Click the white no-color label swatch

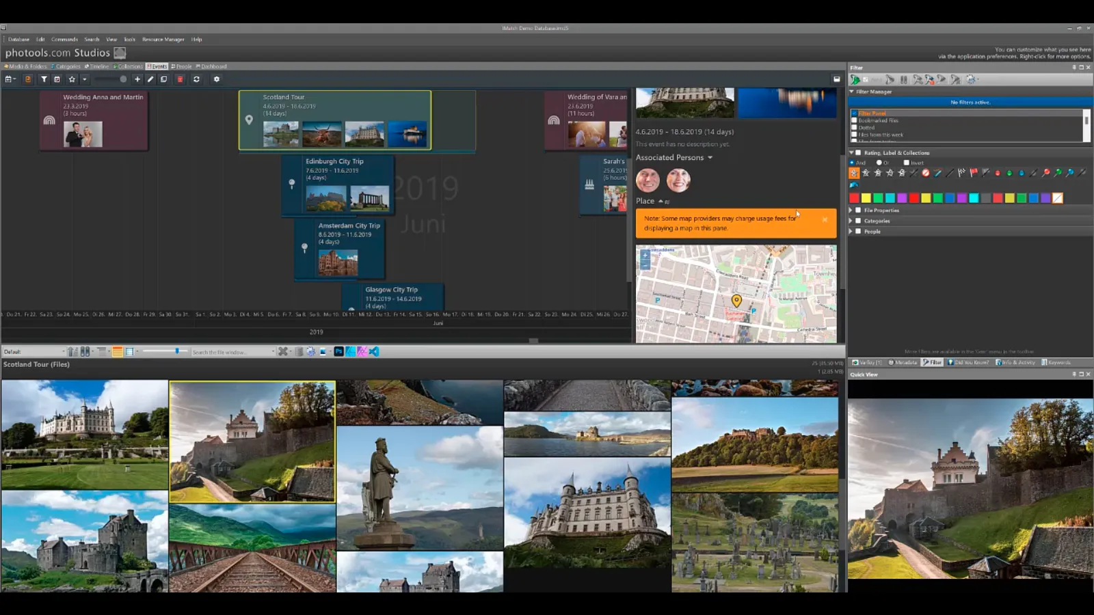coord(1058,198)
